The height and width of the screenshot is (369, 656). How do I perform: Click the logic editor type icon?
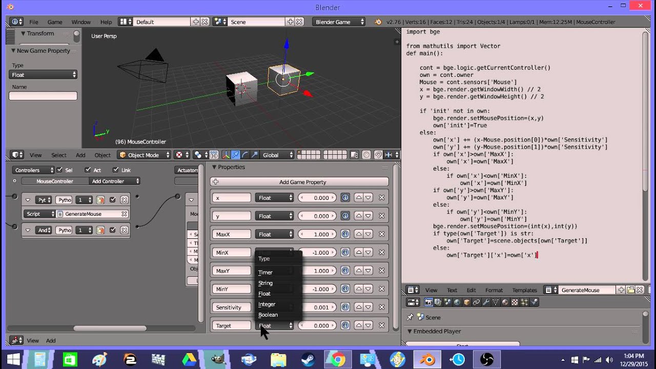(x=16, y=340)
